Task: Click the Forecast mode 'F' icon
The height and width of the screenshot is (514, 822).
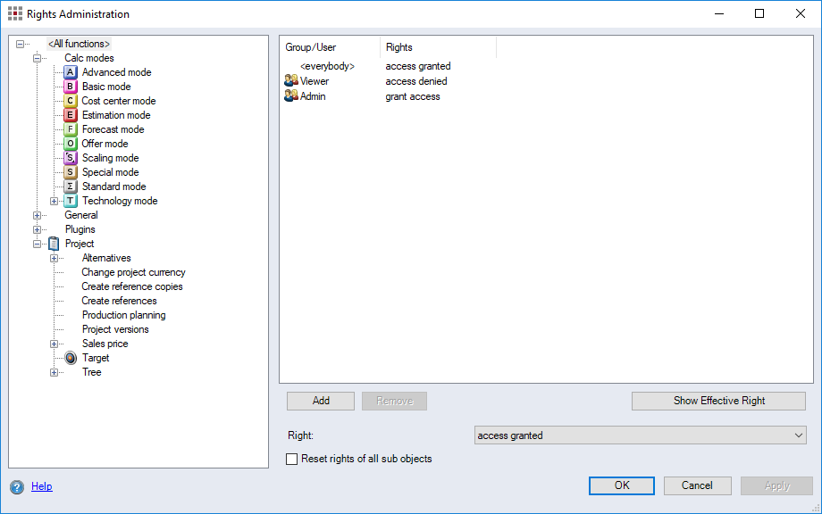Action: (x=71, y=129)
